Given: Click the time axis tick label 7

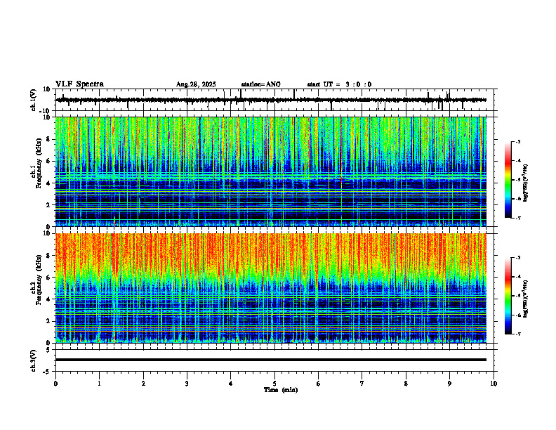Looking at the screenshot, I should [362, 384].
